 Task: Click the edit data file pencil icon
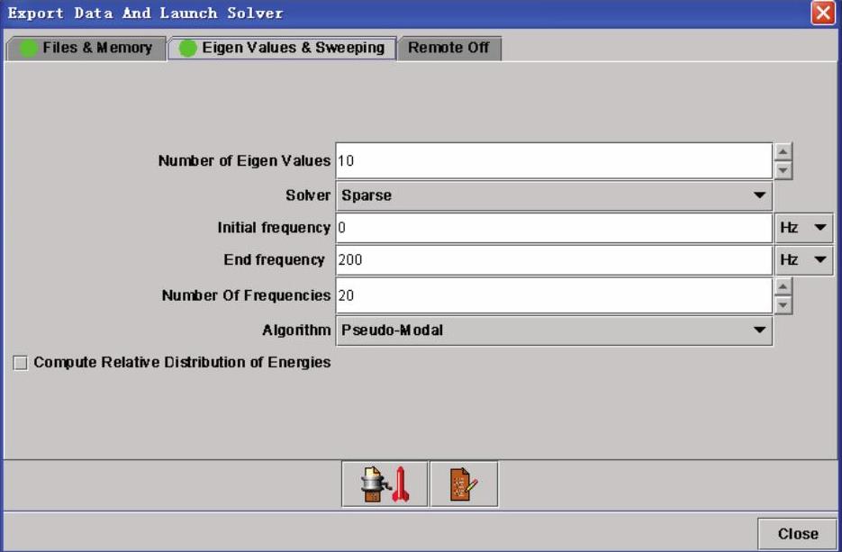click(x=464, y=484)
